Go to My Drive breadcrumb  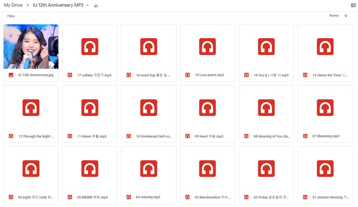point(13,5)
